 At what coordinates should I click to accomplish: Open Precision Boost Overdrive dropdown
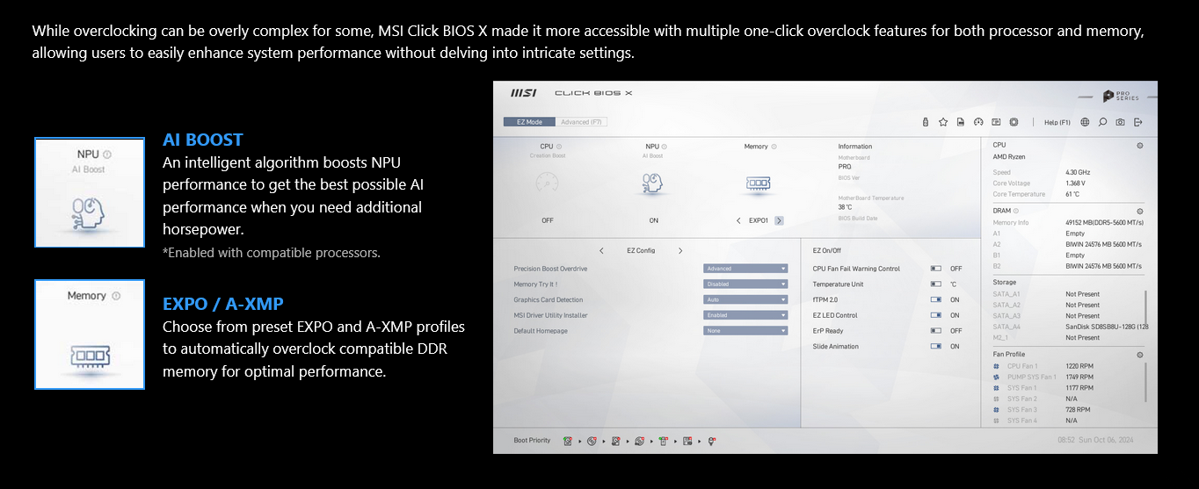745,269
